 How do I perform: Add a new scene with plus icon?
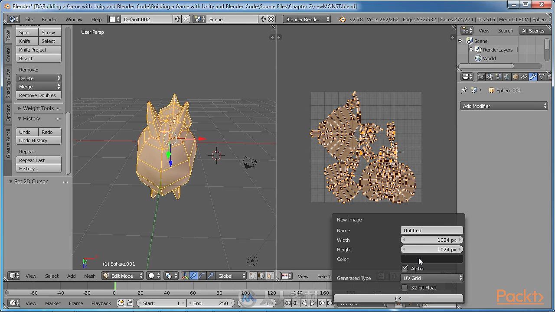263,19
